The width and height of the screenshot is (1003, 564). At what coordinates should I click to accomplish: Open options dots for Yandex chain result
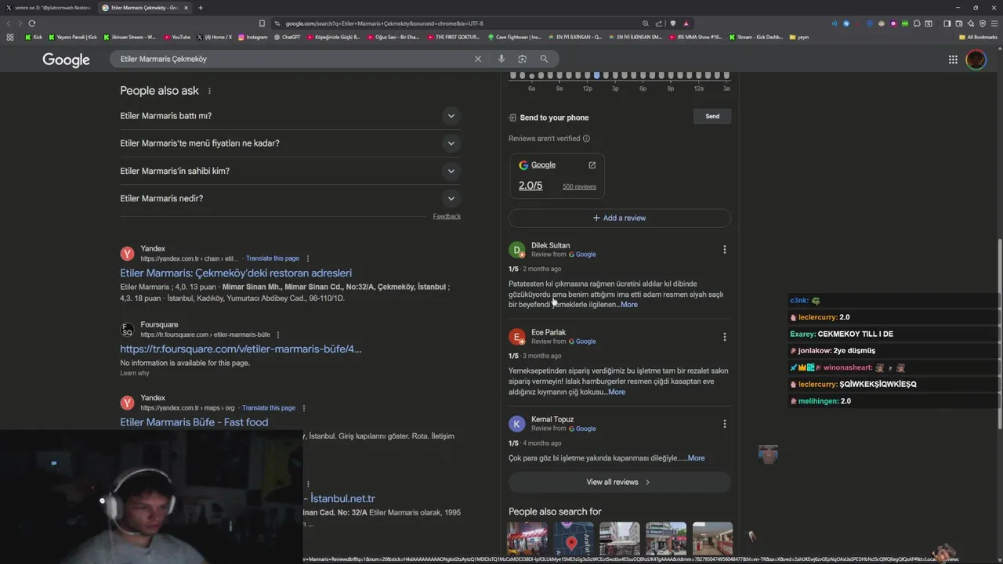click(x=307, y=258)
